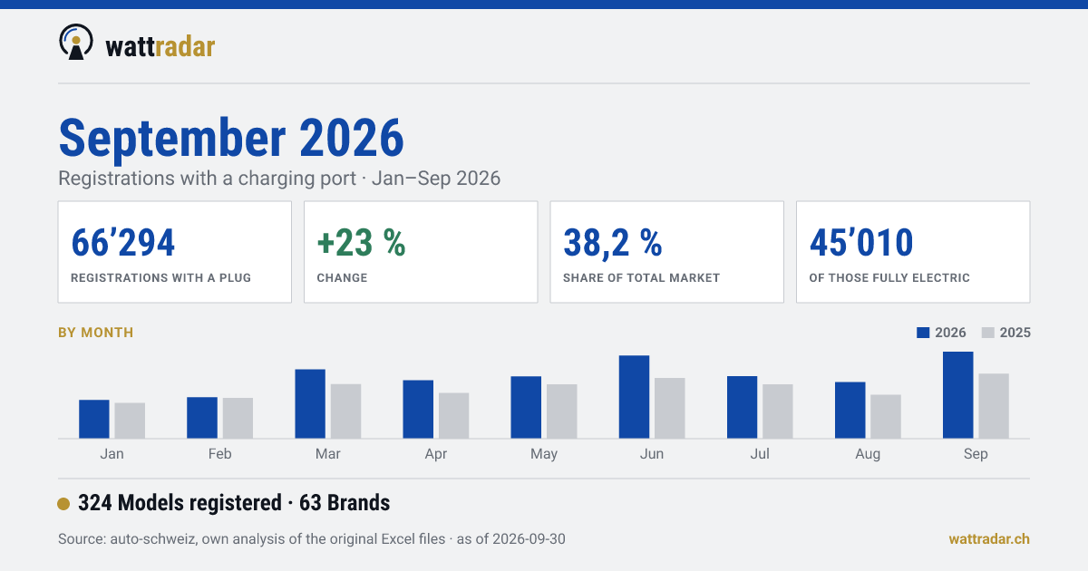Select the grey 2025 bar for September
The image size is (1088, 571).
point(994,406)
